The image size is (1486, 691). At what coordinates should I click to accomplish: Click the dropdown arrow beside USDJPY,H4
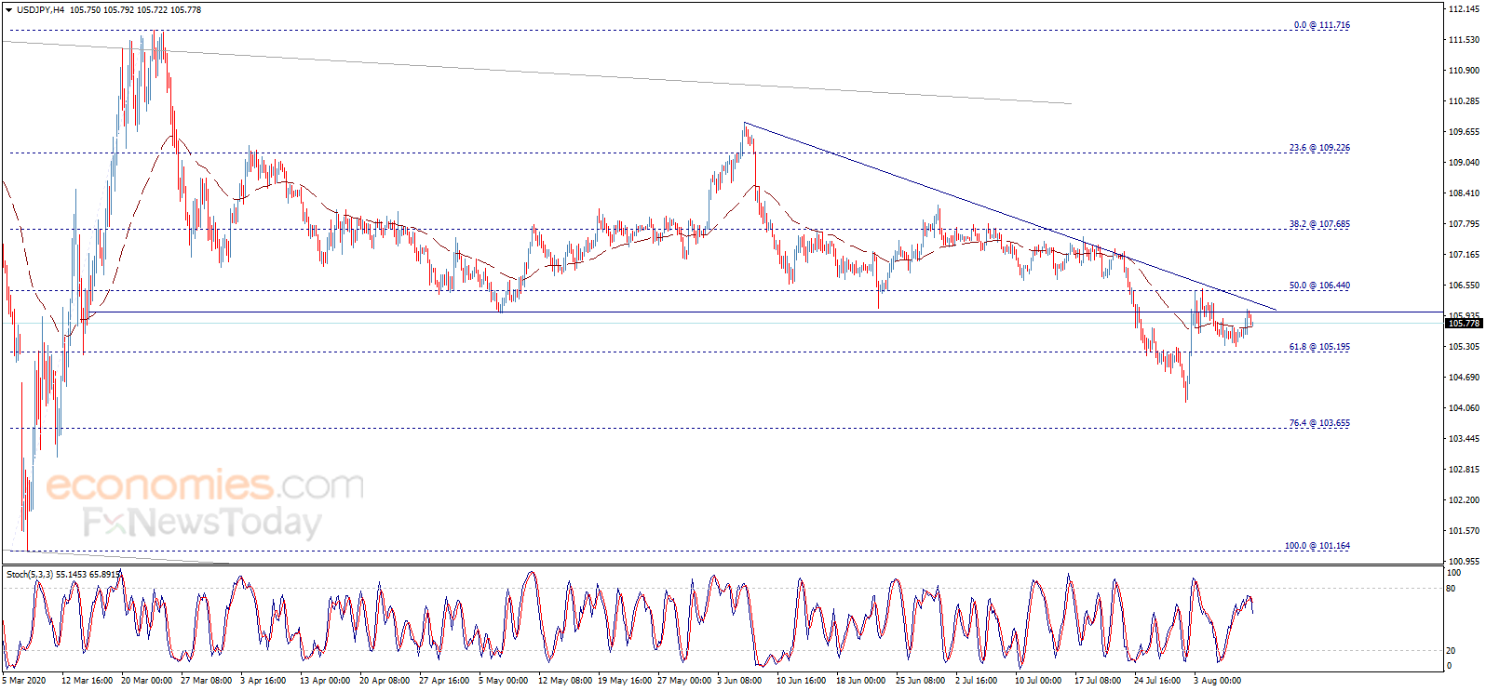tap(8, 10)
